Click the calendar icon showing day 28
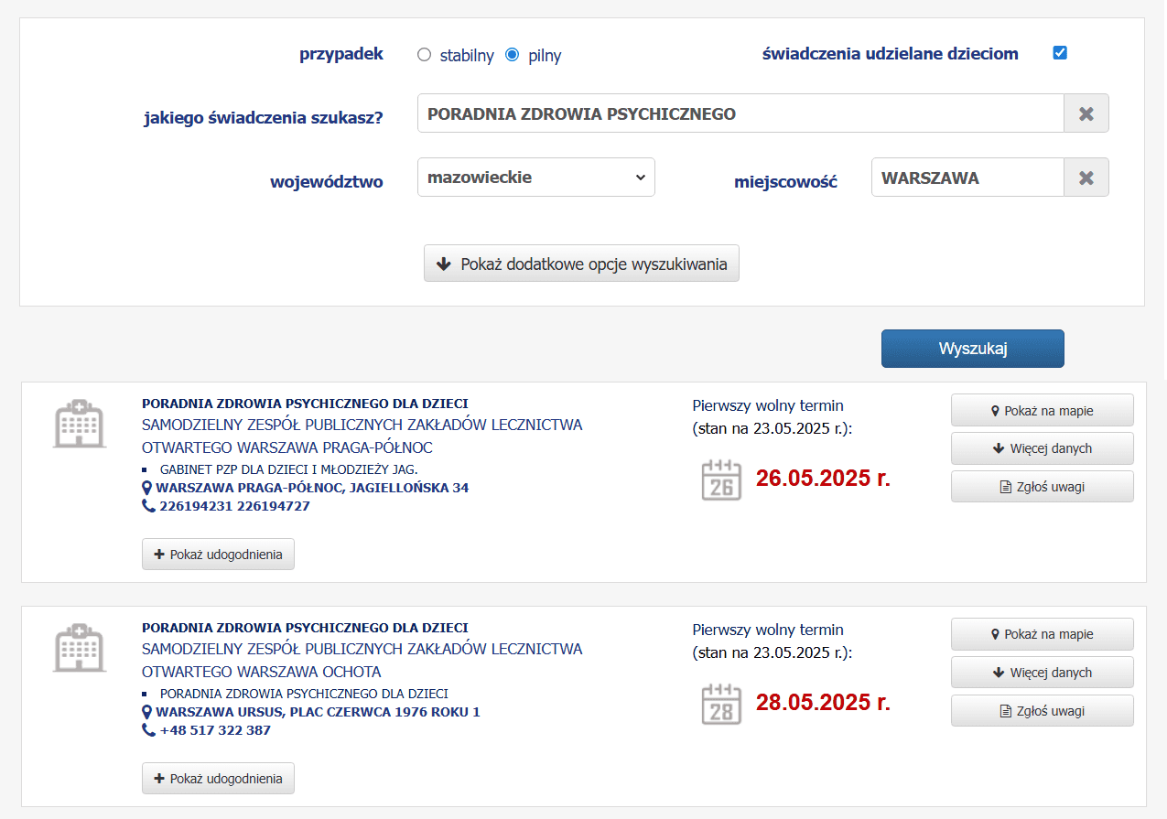This screenshot has width=1167, height=819. coord(721,704)
